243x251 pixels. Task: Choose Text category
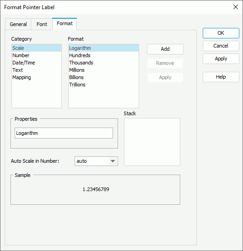click(x=37, y=70)
